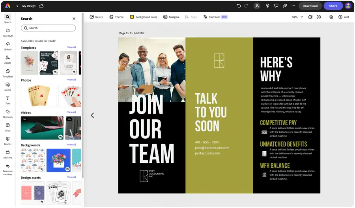This screenshot has width=355, height=208.
Task: View all Photos results
Action: pos(71,80)
